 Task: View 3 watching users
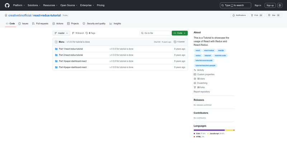point(201,83)
